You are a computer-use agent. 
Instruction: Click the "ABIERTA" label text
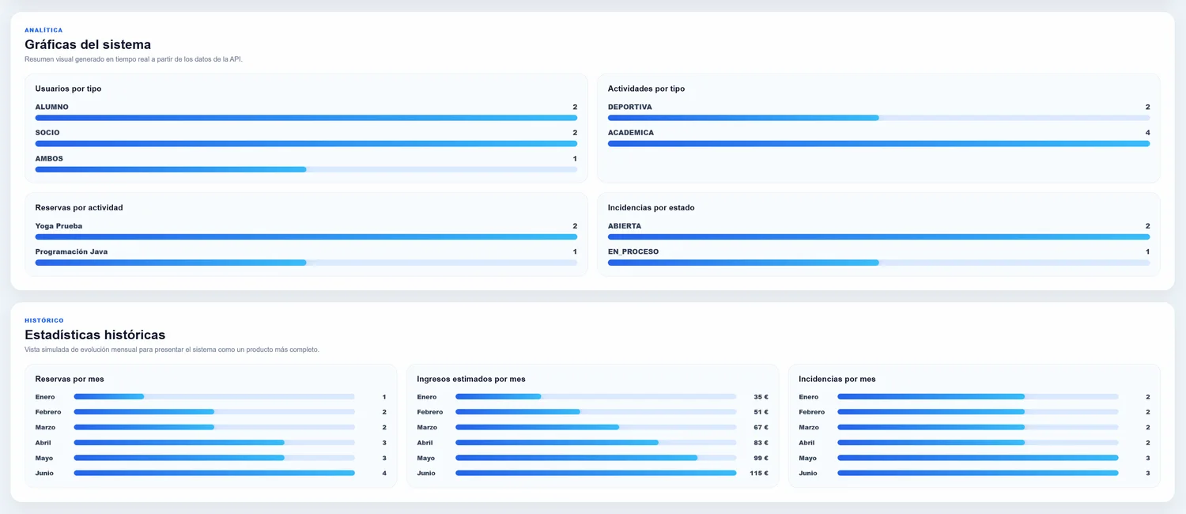[625, 226]
